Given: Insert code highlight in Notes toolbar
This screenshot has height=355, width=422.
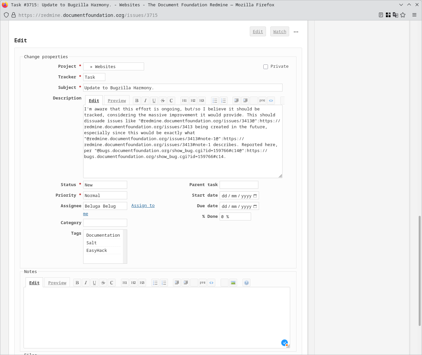Looking at the screenshot, I should click(x=211, y=283).
